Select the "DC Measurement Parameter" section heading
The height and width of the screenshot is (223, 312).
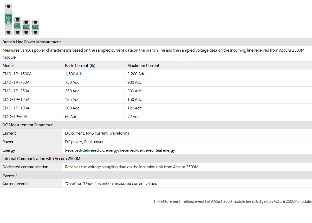coord(28,125)
